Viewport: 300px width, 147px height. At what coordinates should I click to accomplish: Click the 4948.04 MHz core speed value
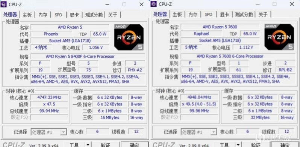click(199, 98)
